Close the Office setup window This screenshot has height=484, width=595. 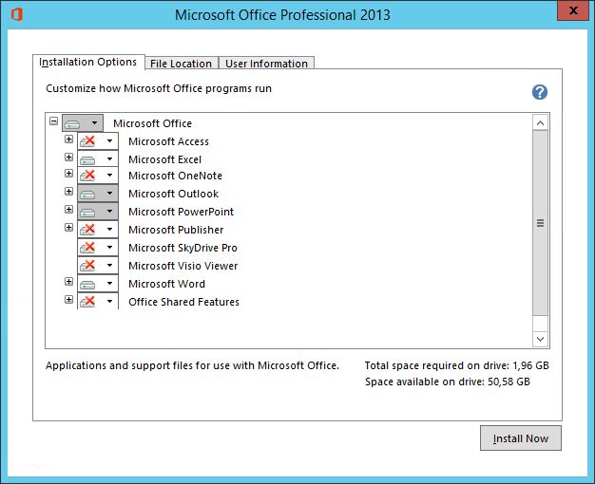[x=573, y=10]
